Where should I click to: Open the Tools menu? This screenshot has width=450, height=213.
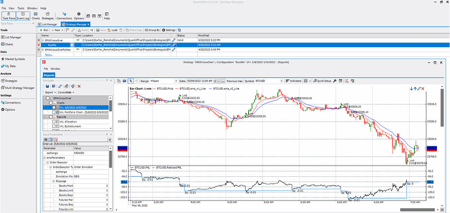(x=21, y=8)
